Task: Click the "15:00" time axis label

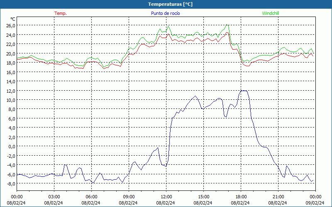Action: [203, 197]
